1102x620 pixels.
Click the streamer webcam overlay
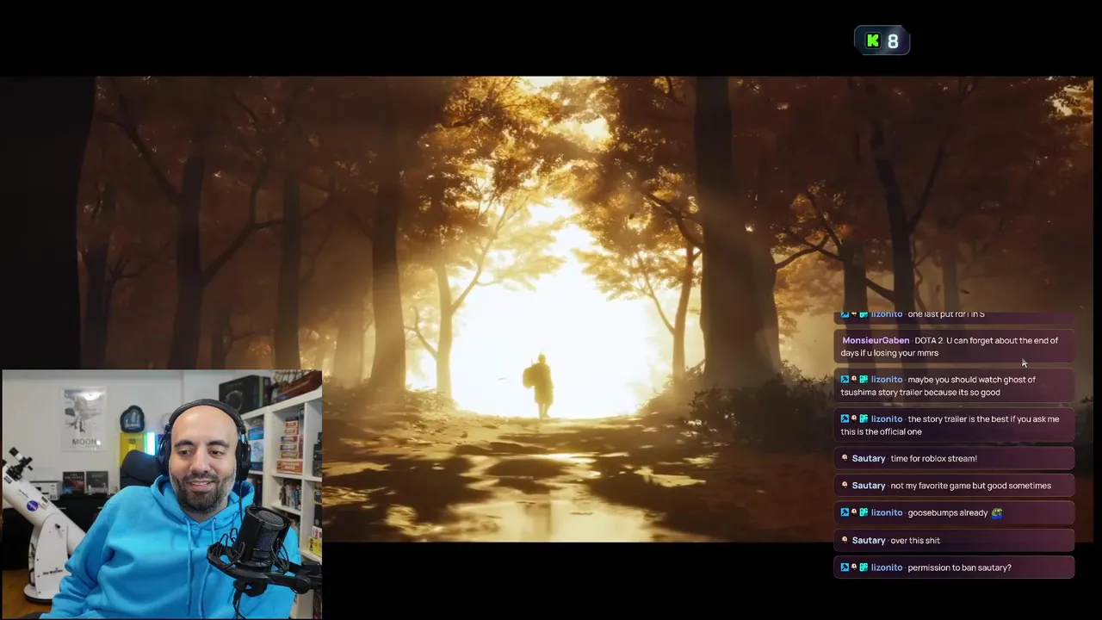(x=162, y=494)
